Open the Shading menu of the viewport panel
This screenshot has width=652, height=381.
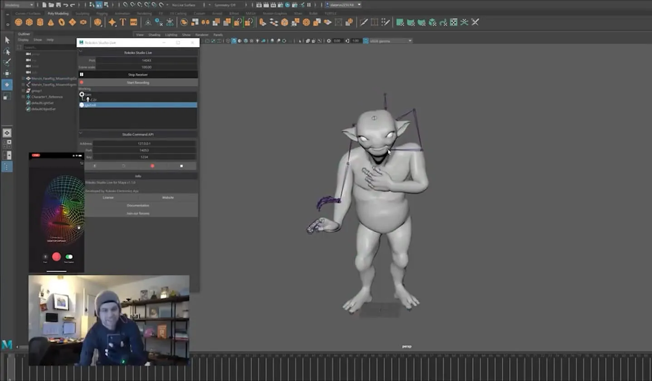click(x=154, y=34)
